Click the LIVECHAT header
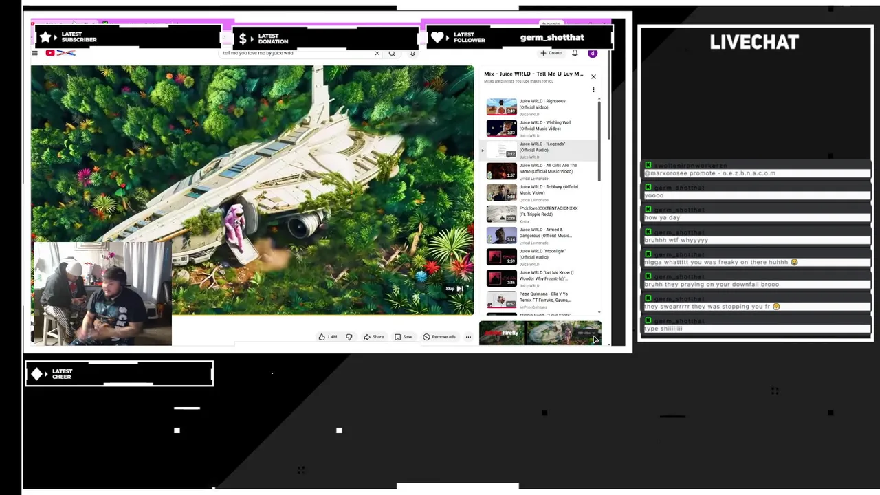880x495 pixels. coord(754,42)
